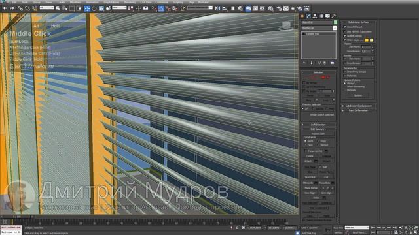Click the Redo arrow in main toolbar

pos(12,8)
